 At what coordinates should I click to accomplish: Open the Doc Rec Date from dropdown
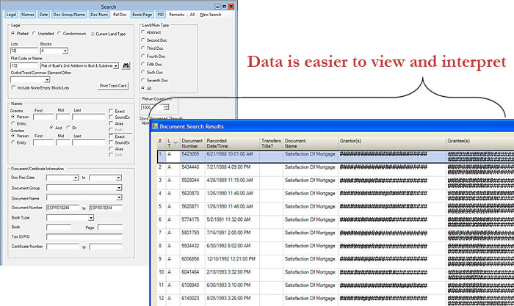point(76,178)
